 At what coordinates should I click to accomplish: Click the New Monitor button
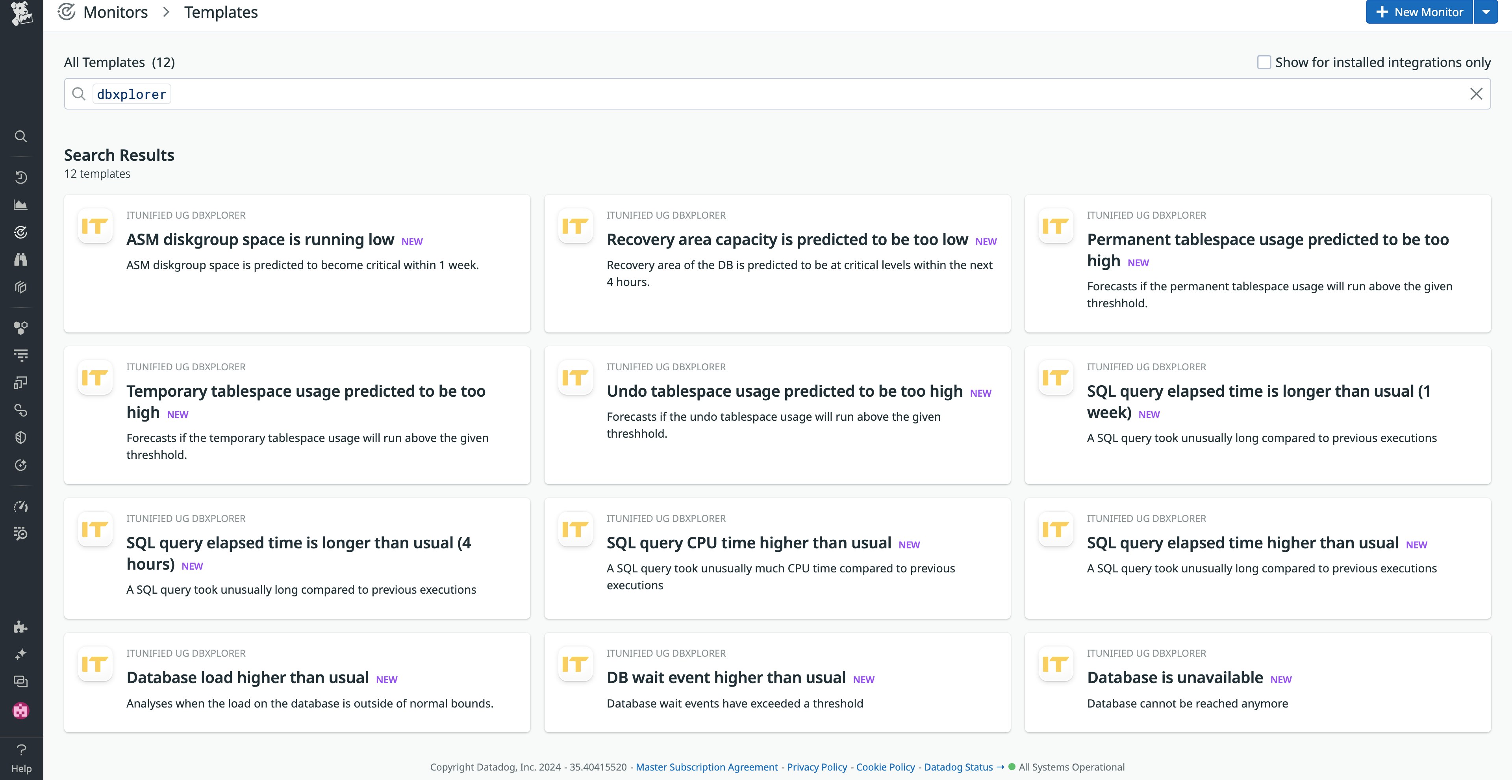(x=1419, y=12)
